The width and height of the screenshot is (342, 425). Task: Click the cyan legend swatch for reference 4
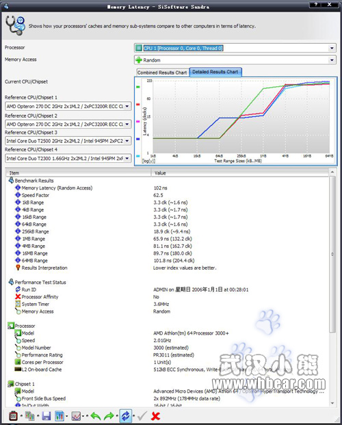[x=138, y=156]
